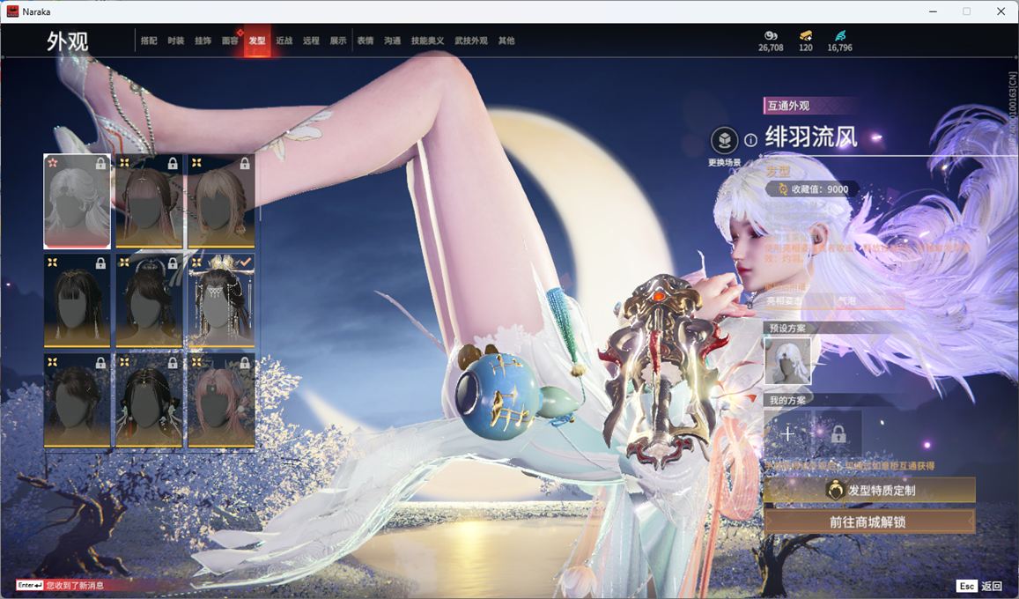Switch to the 其他 tab

click(x=506, y=41)
